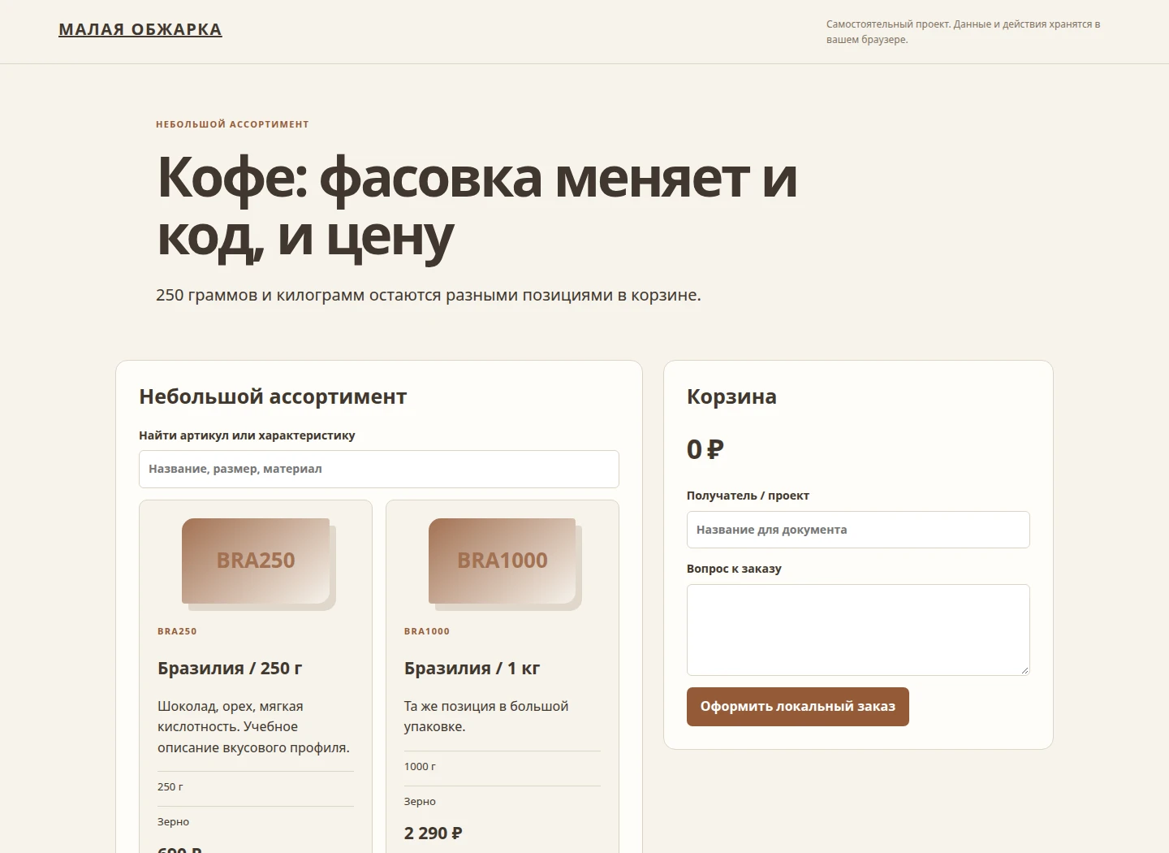The width and height of the screenshot is (1169, 853).
Task: Click the small BRA250 article code below the image
Action: pyautogui.click(x=177, y=631)
